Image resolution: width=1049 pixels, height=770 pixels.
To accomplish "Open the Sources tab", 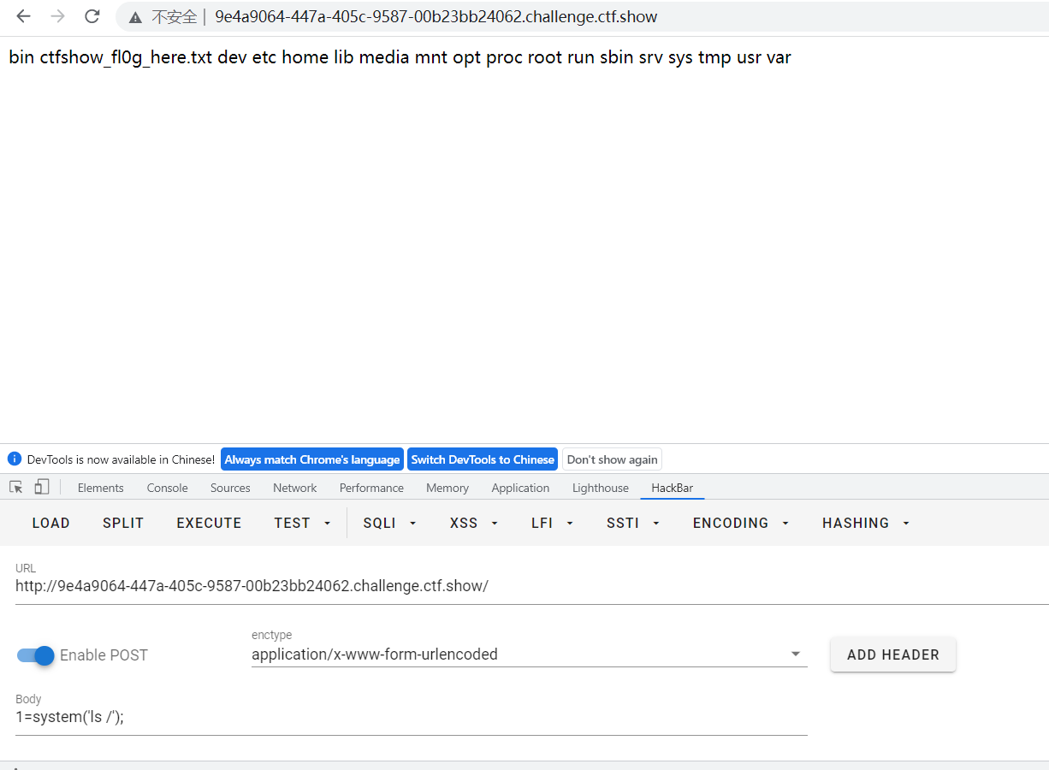I will coord(230,488).
